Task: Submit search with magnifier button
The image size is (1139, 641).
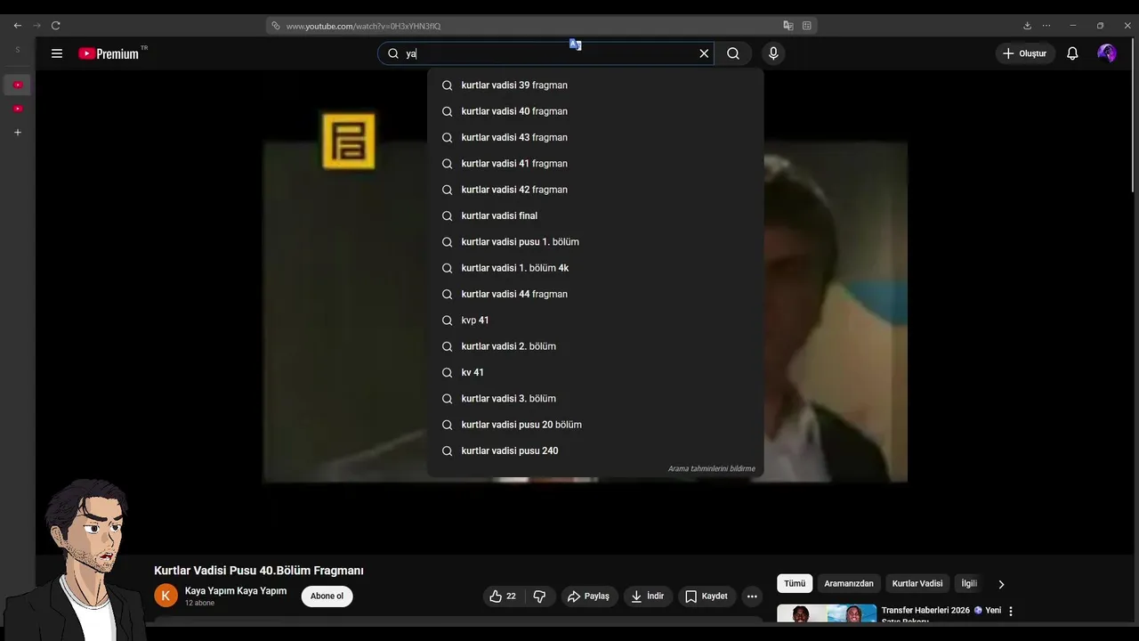Action: [x=733, y=53]
